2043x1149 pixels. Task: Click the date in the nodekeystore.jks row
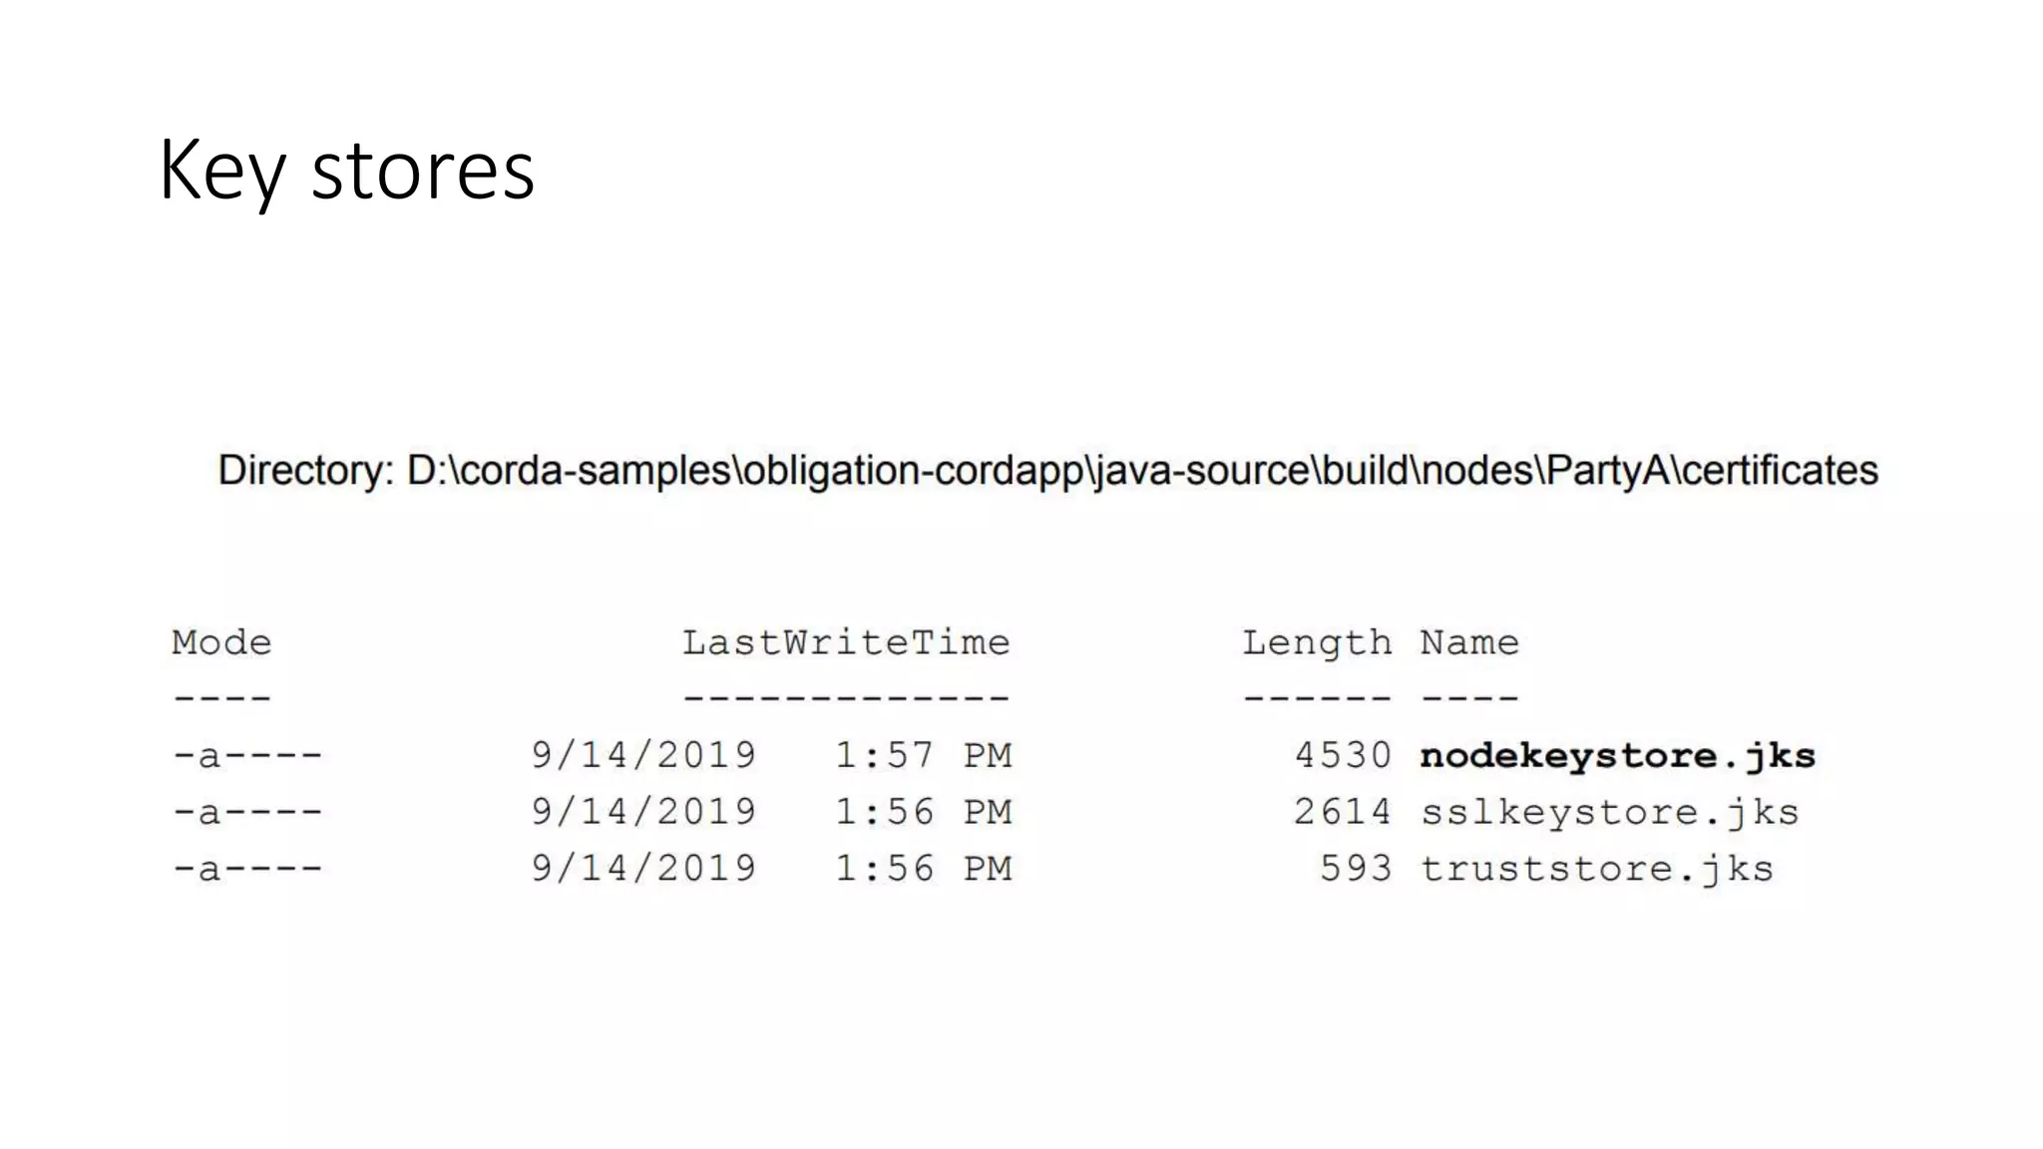(643, 756)
